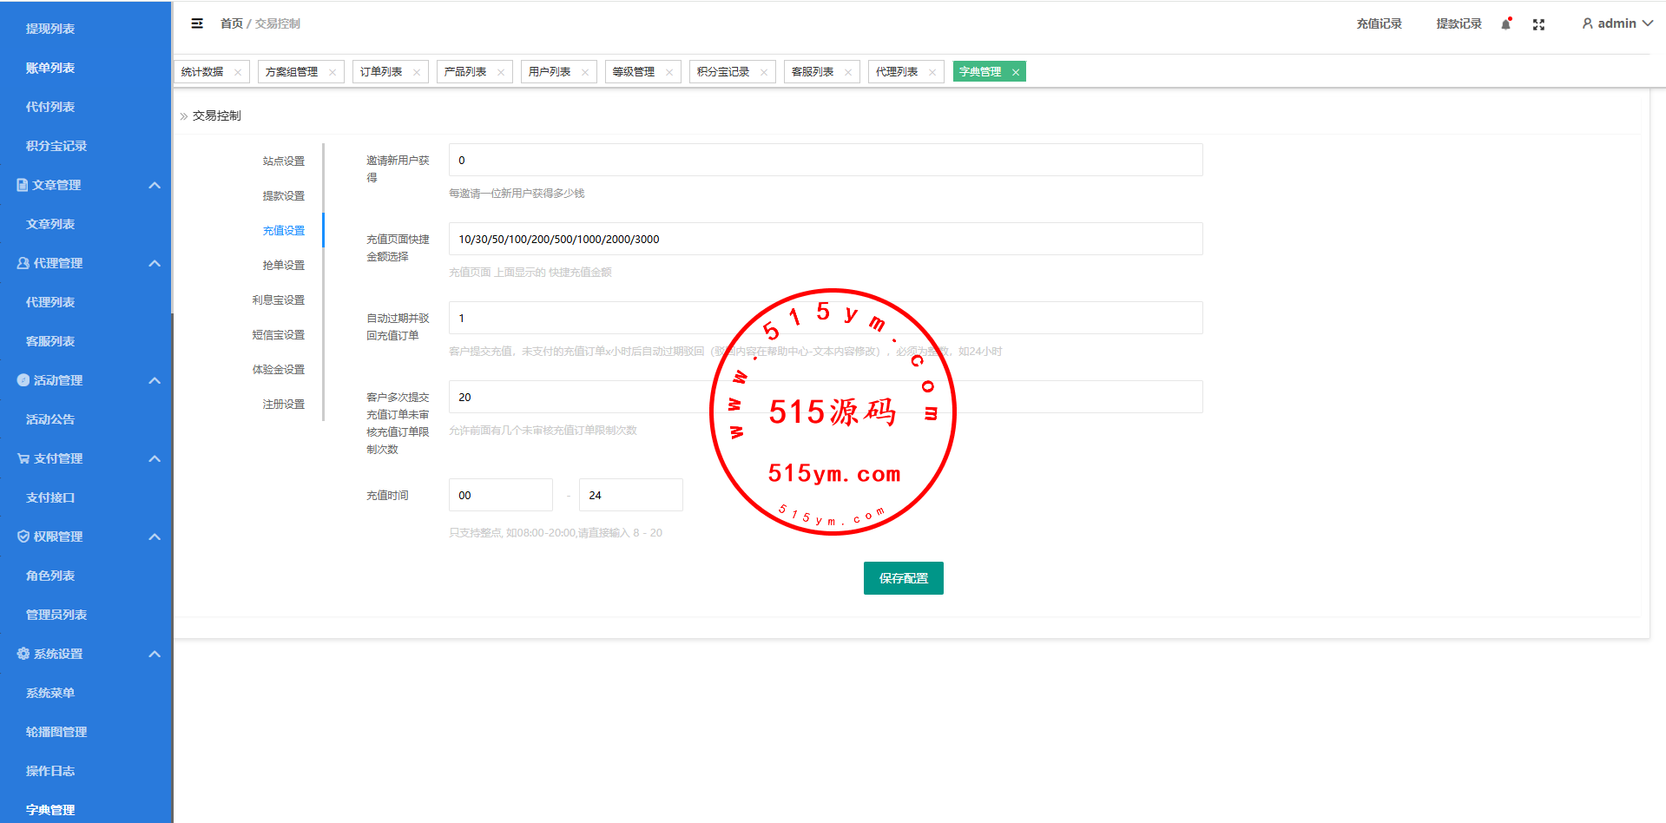
Task: Close the 字典管理 tab with its X
Action: [1015, 72]
